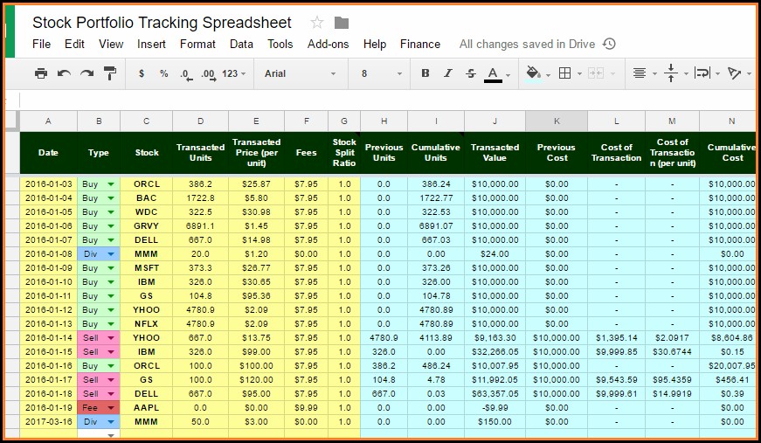
Task: Open the Data menu
Action: [x=241, y=45]
